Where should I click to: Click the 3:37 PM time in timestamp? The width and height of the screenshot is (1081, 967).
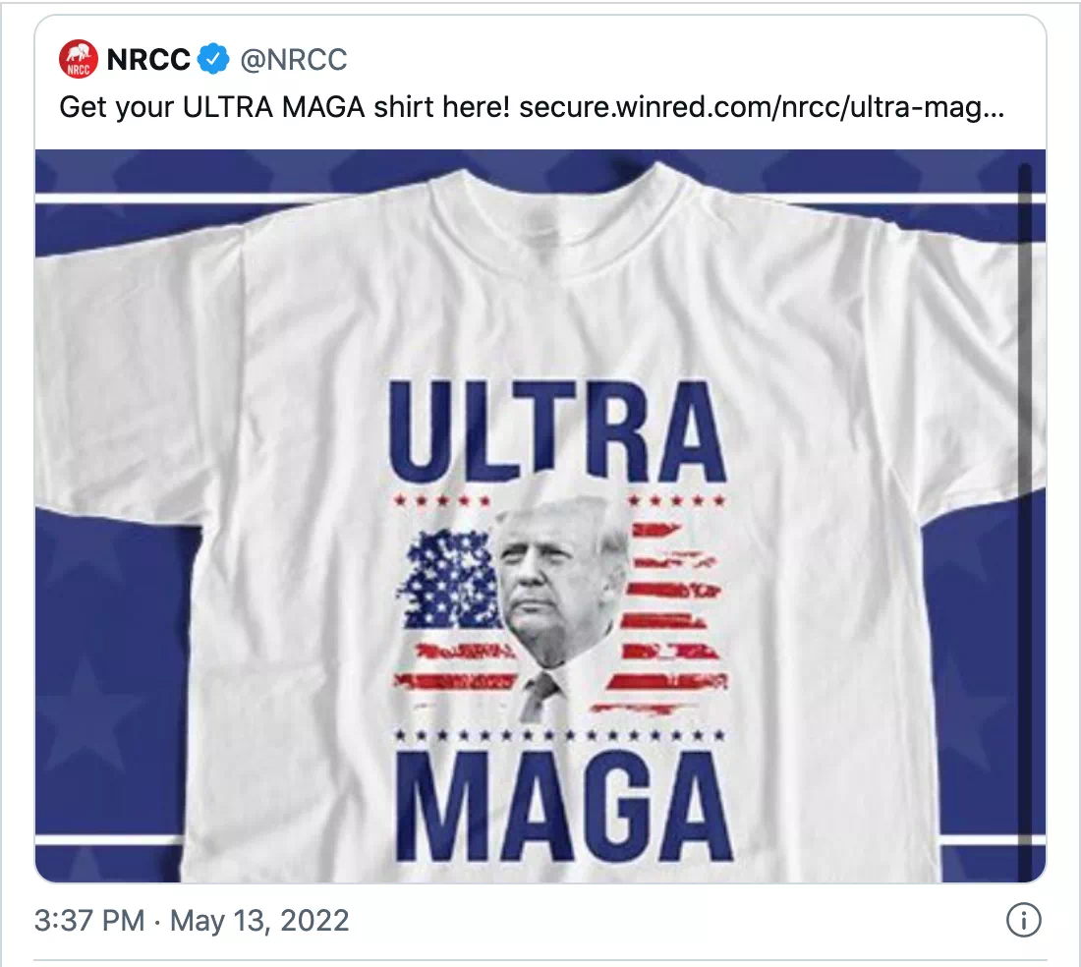tap(88, 921)
